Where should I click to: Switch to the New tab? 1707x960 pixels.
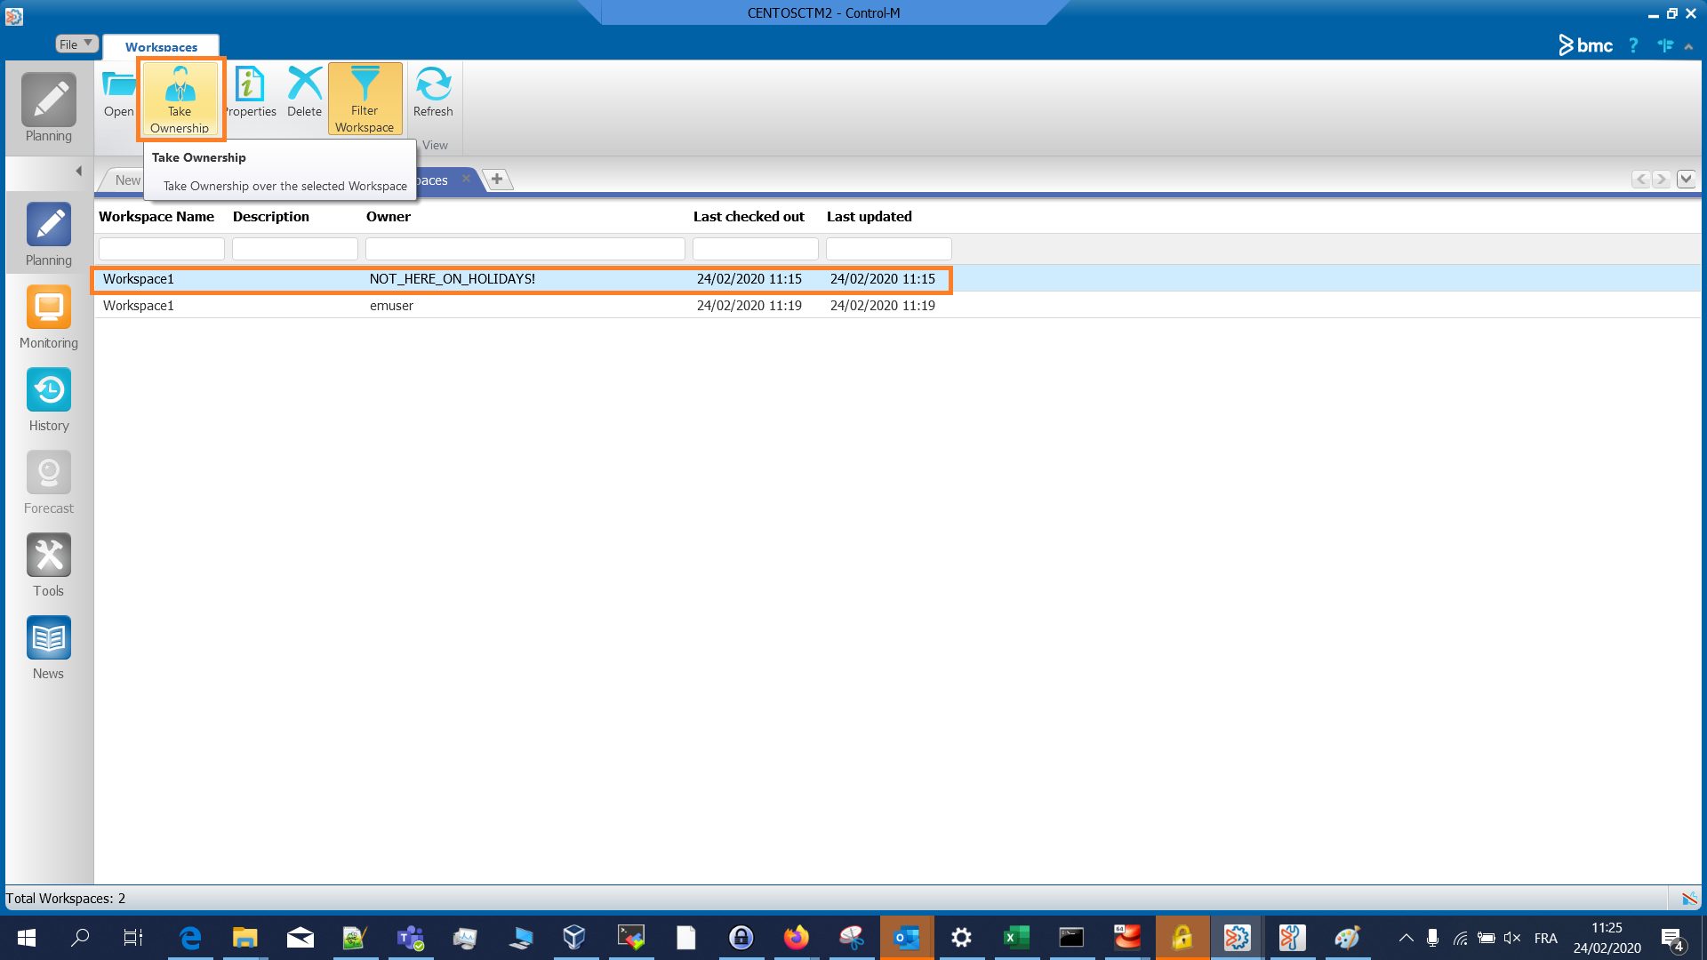pos(127,180)
